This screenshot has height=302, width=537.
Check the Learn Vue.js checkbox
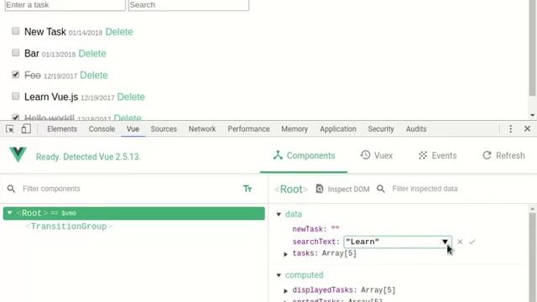pyautogui.click(x=15, y=96)
